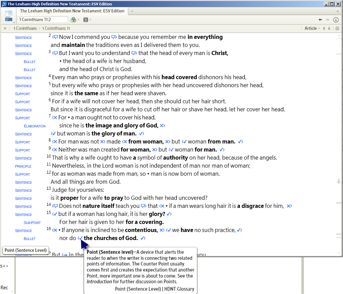Click counterpoint X before 'If anyone is inclined'
This screenshot has height=294, width=343.
(x=55, y=230)
